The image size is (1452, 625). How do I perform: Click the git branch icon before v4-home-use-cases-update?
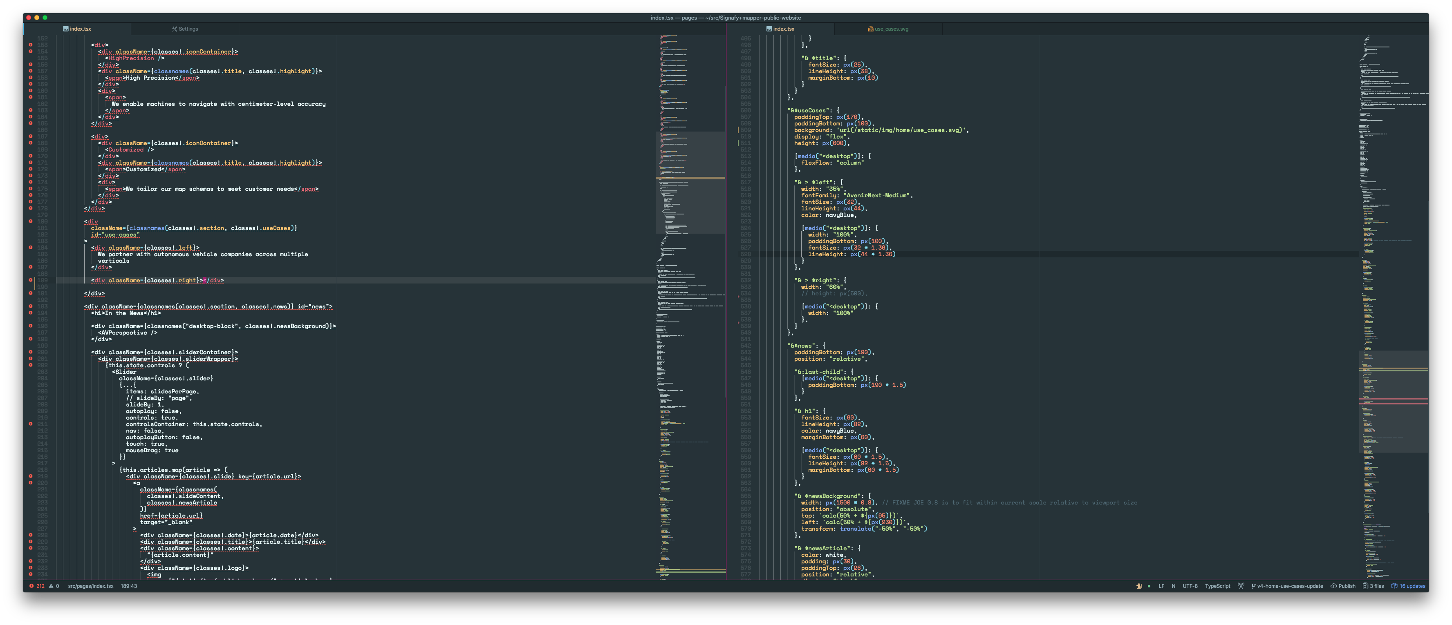click(1254, 586)
